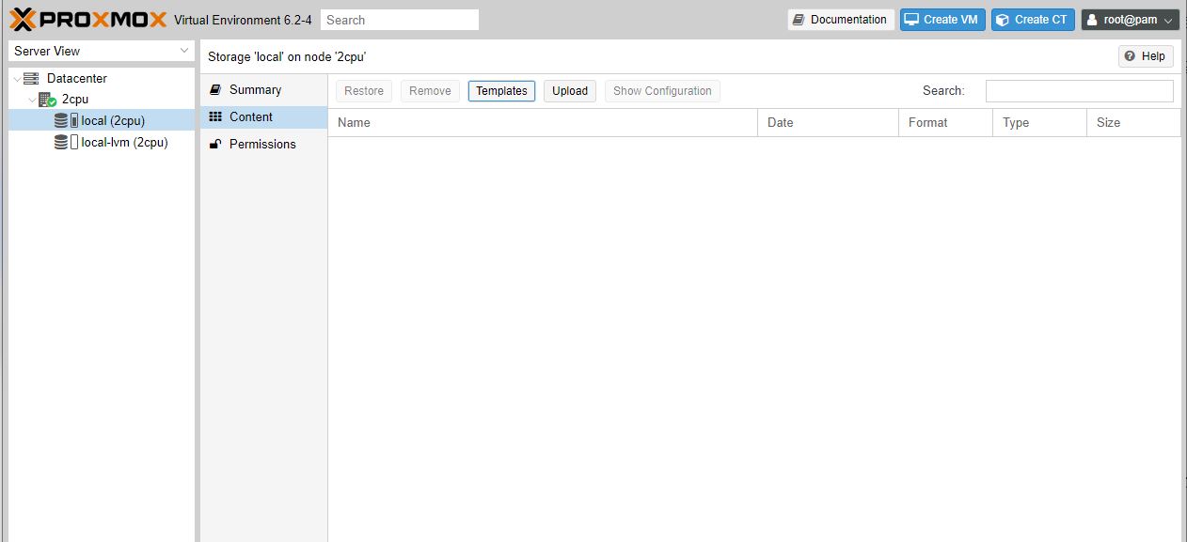Sort by the Type column header
Screen dimensions: 1187x542
coord(1040,123)
